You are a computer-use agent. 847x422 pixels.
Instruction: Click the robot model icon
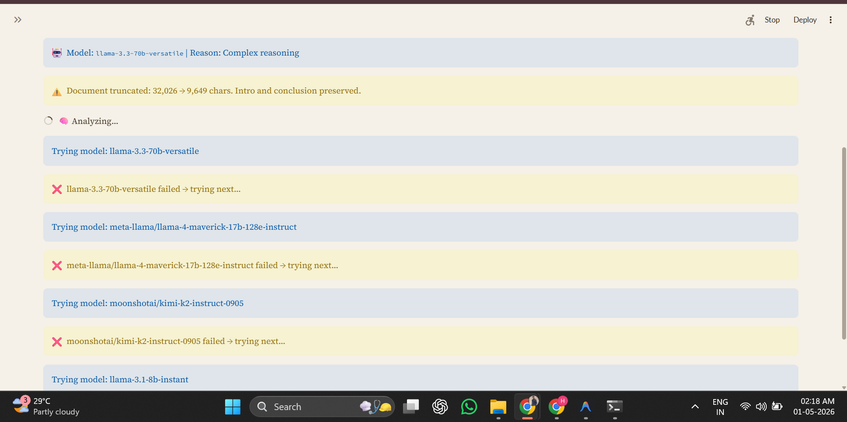[57, 53]
